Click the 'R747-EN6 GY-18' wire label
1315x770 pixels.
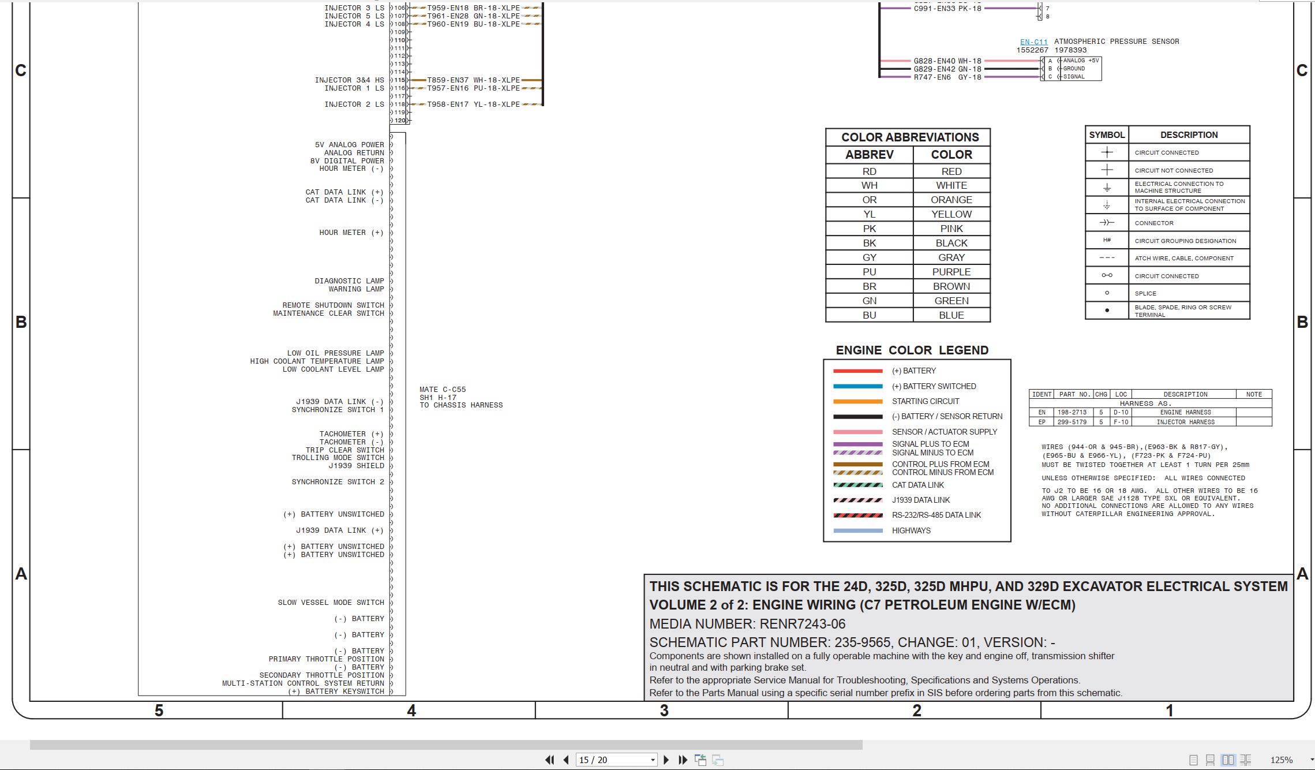[x=947, y=77]
